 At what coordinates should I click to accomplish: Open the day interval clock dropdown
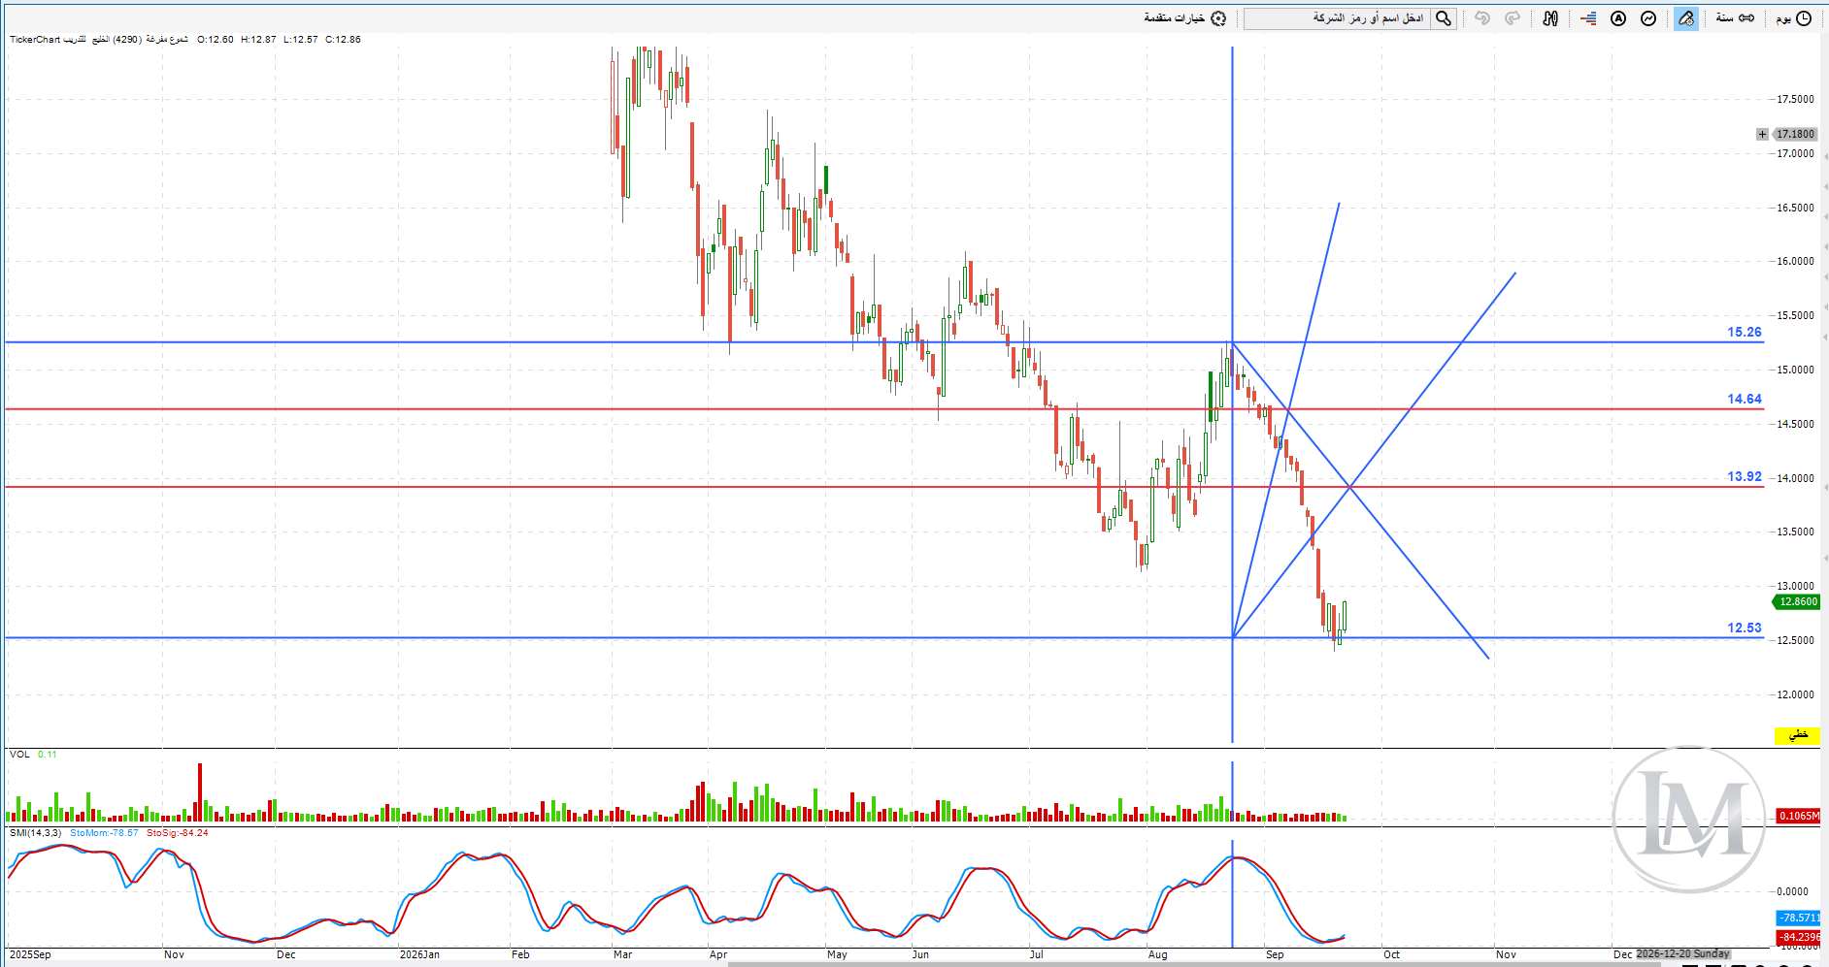pos(1794,18)
